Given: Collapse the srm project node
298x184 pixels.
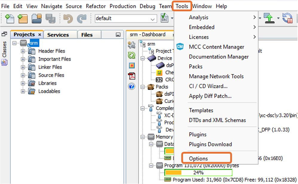Looking at the screenshot, I should 14,43.
